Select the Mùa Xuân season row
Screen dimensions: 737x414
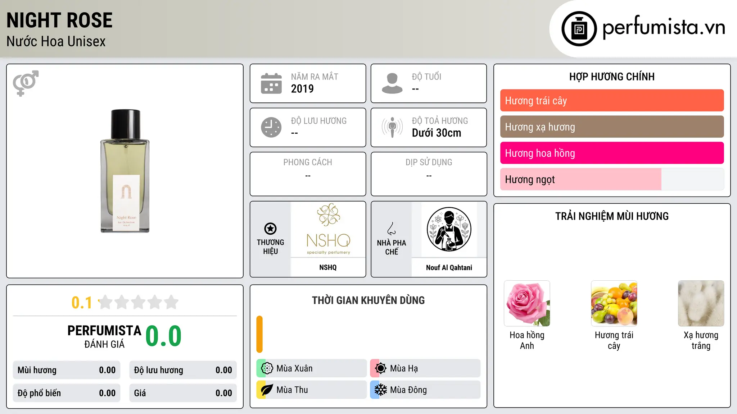(x=312, y=368)
